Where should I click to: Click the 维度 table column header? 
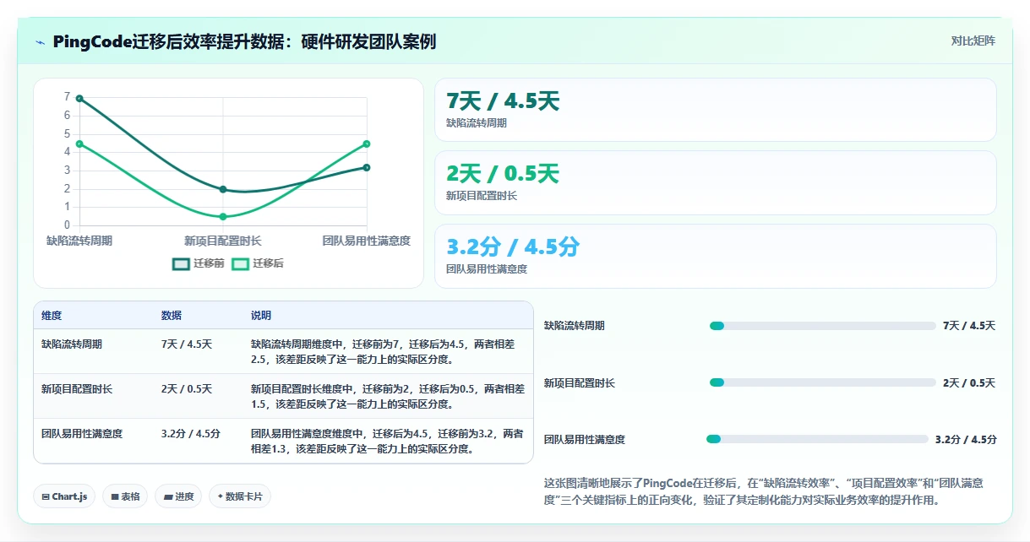coord(52,316)
